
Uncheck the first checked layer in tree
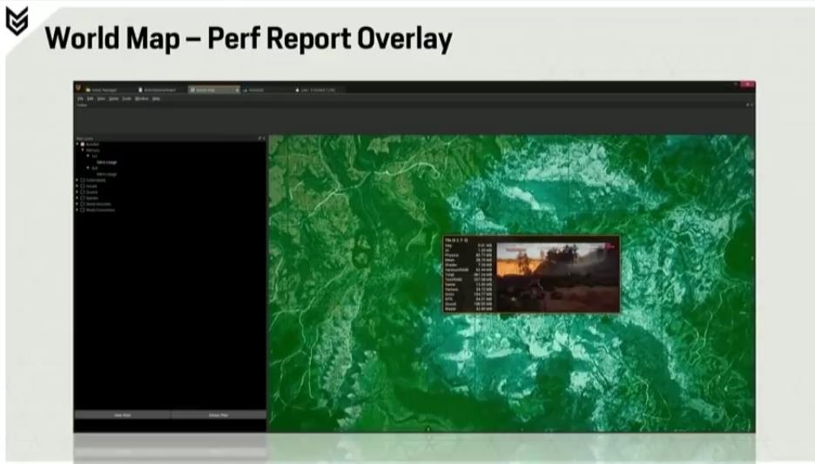point(82,144)
